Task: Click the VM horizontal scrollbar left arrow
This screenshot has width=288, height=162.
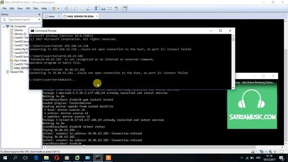Action: pyautogui.click(x=44, y=147)
